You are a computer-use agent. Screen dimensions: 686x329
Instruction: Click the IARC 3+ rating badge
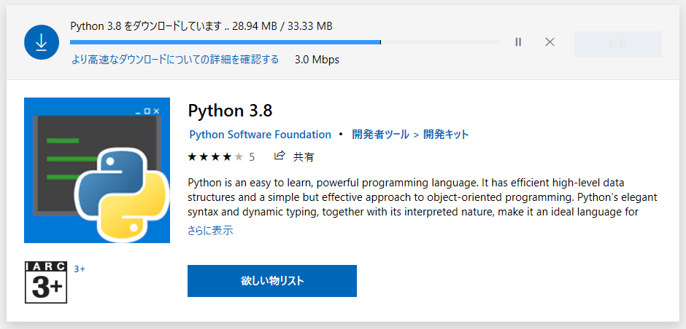click(x=46, y=282)
